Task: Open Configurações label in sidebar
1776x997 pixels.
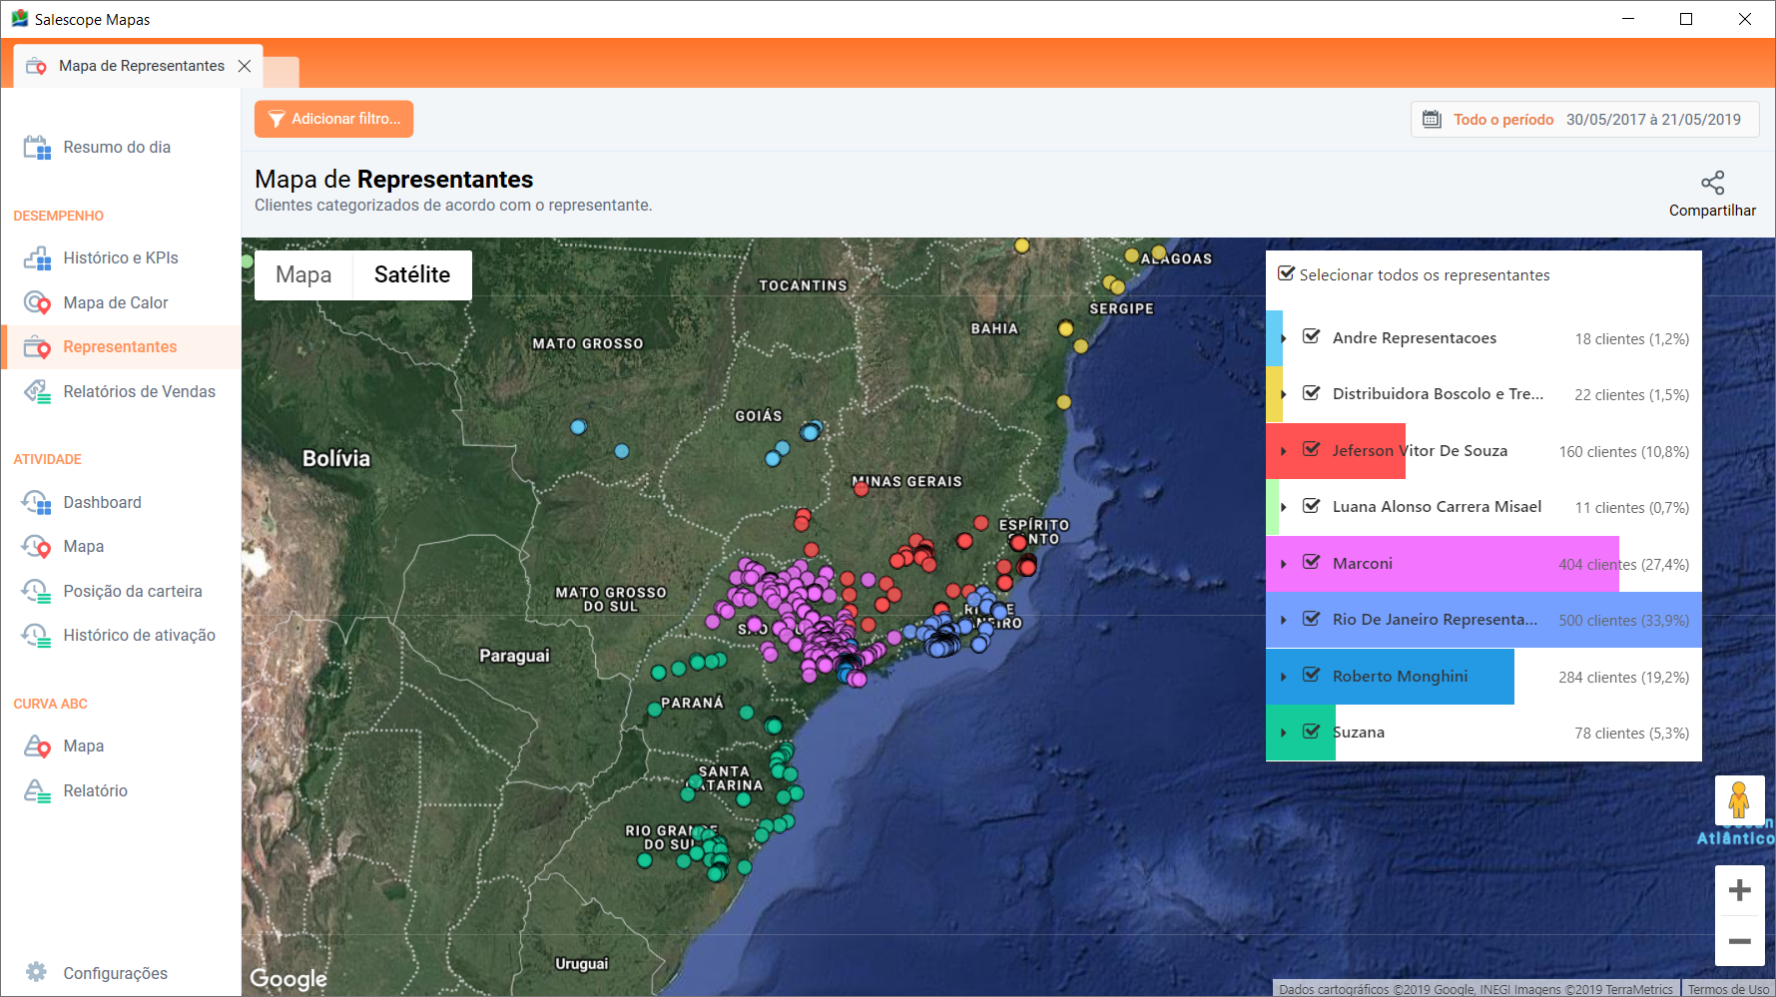Action: [116, 973]
